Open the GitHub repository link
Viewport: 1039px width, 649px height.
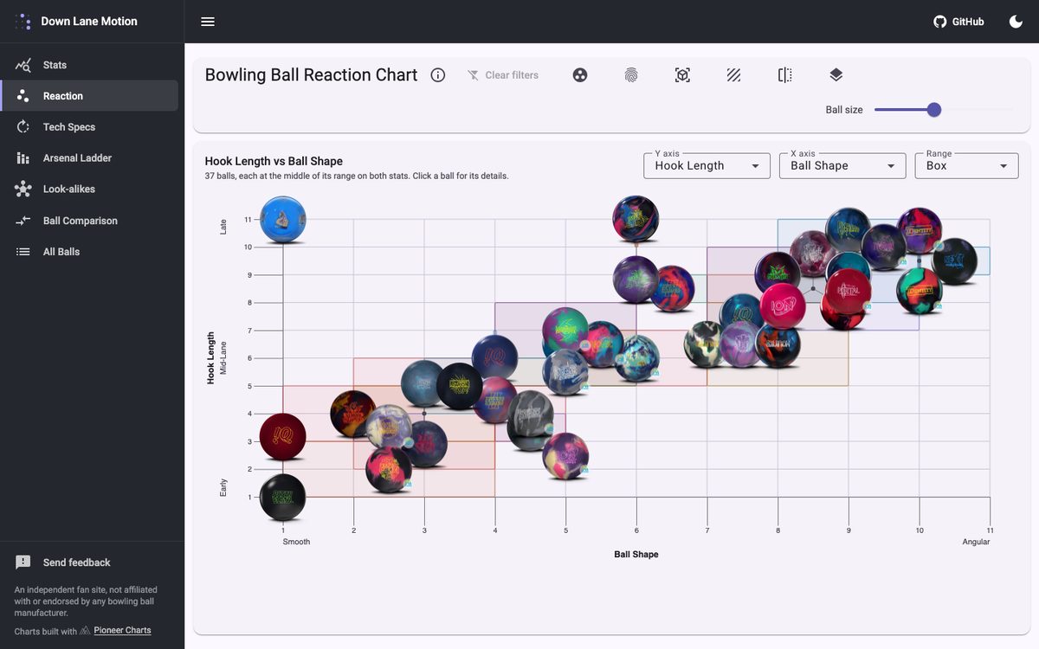click(958, 22)
